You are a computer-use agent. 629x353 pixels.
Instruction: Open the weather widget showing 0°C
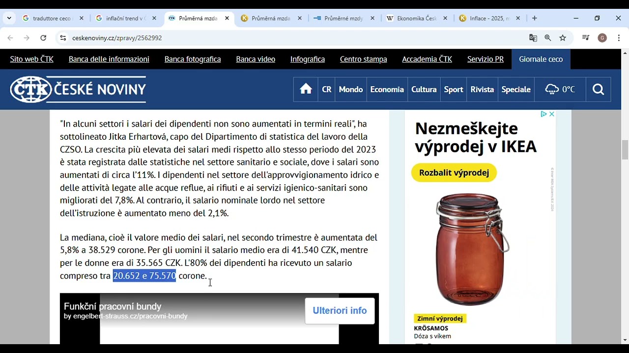tap(560, 89)
